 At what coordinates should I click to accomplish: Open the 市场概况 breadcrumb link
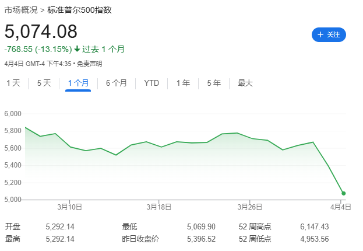21,10
